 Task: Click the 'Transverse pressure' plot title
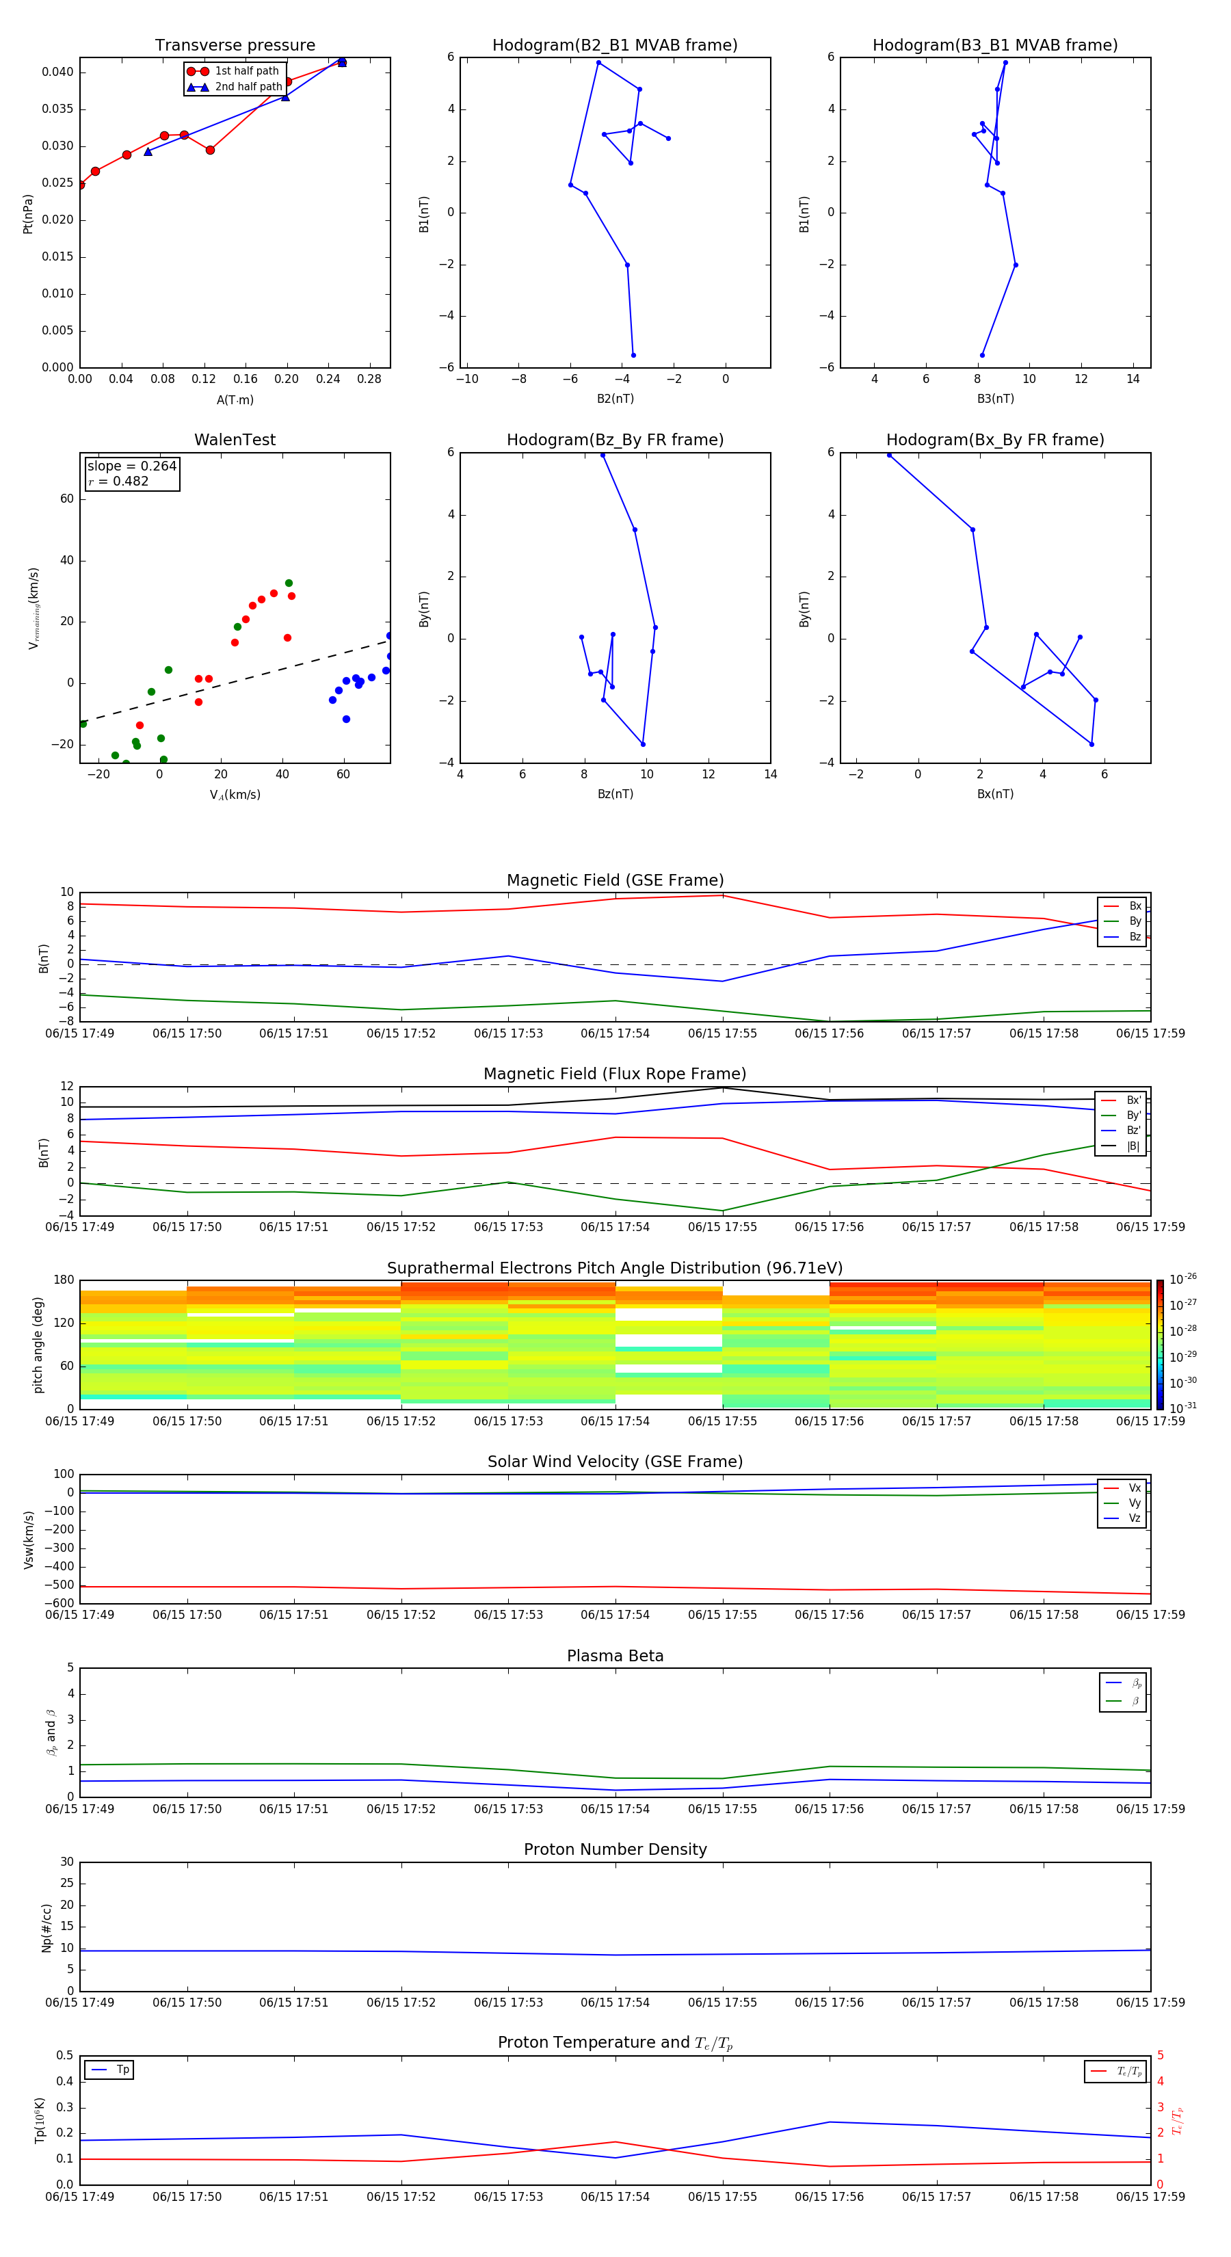click(235, 46)
